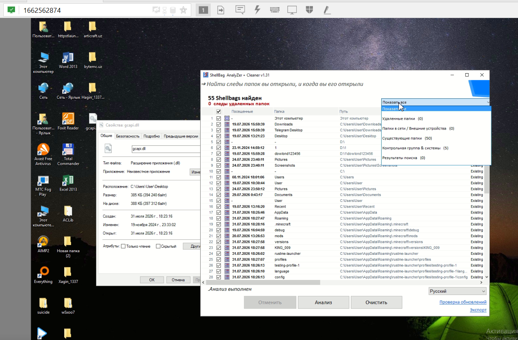Image resolution: width=518 pixels, height=340 pixels.
Task: Click OK in gcapi.dll properties
Action: (x=152, y=280)
